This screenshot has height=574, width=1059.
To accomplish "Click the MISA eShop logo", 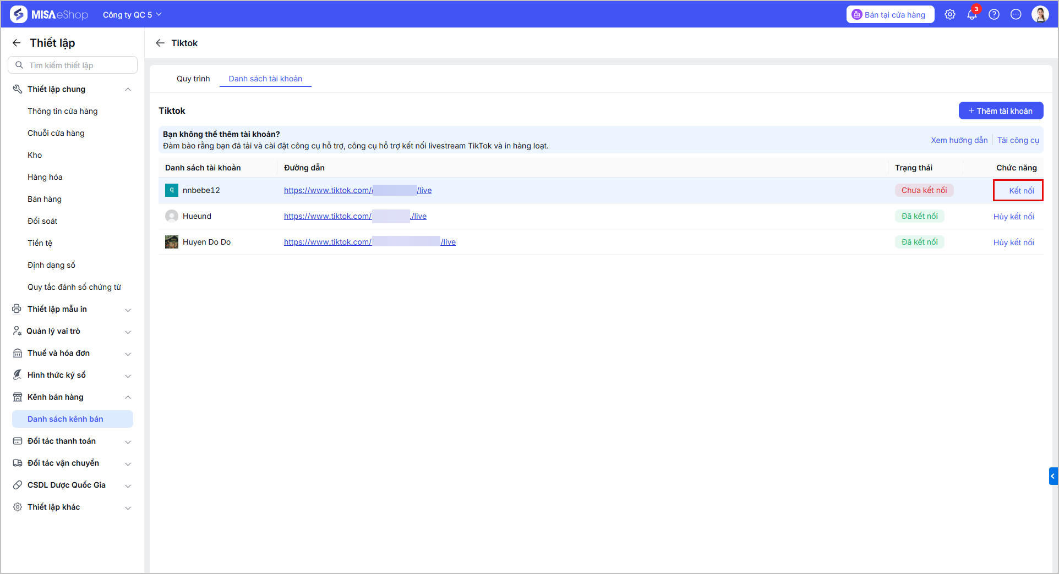I will [x=49, y=14].
